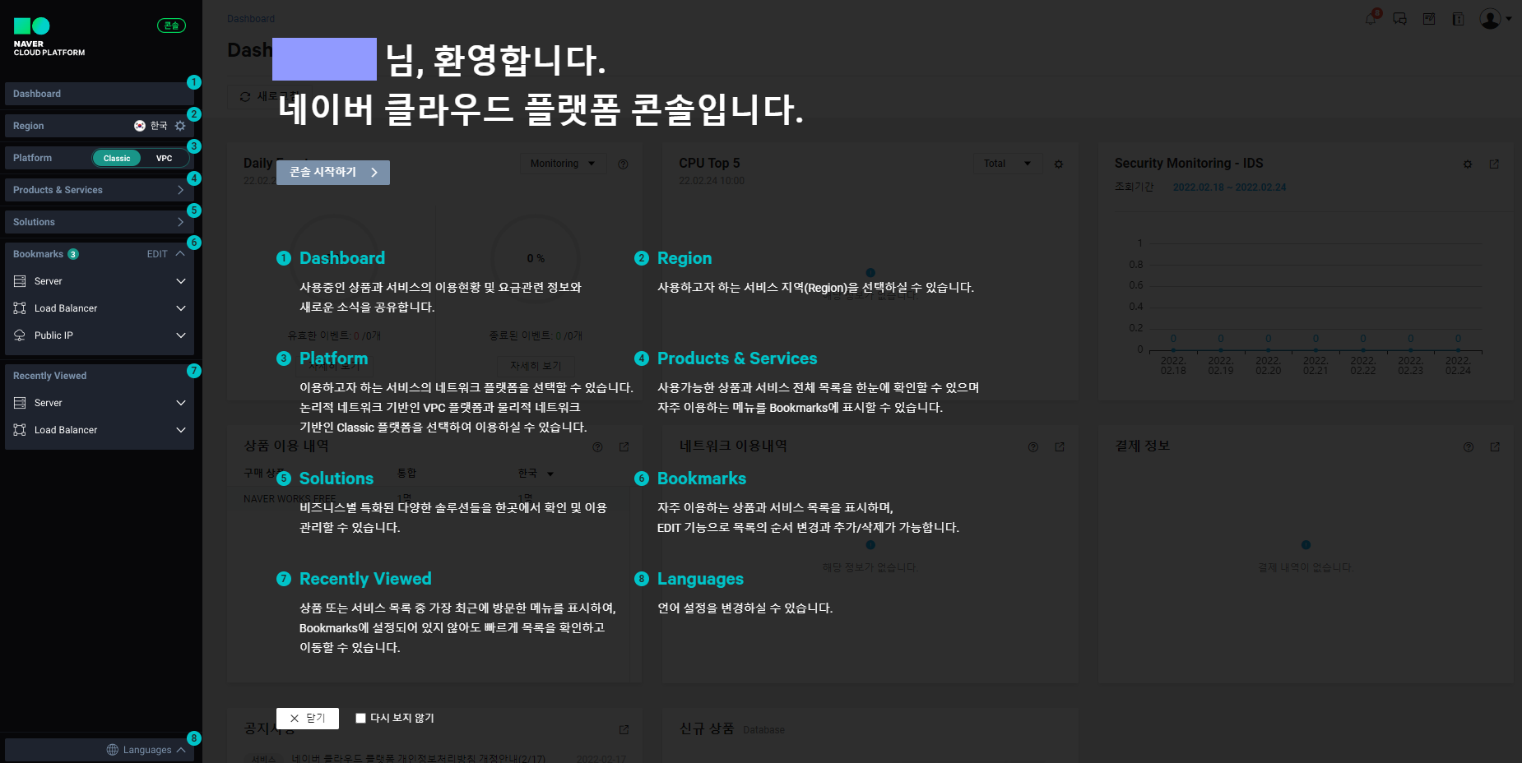This screenshot has height=763, width=1522.
Task: Open the Monitoring dropdown in Daily panel
Action: pos(563,164)
